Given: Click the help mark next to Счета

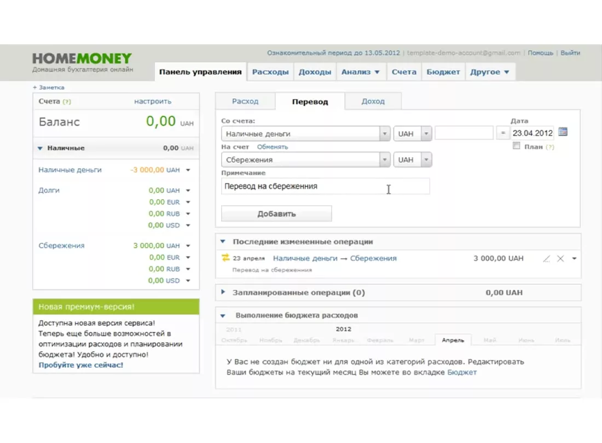Looking at the screenshot, I should [67, 102].
